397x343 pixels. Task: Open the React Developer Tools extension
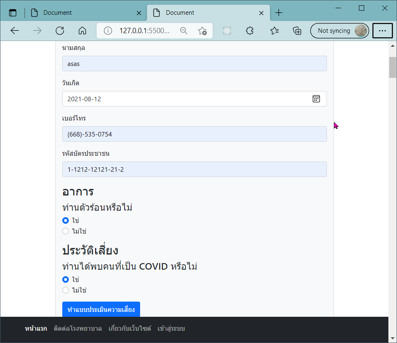[227, 31]
